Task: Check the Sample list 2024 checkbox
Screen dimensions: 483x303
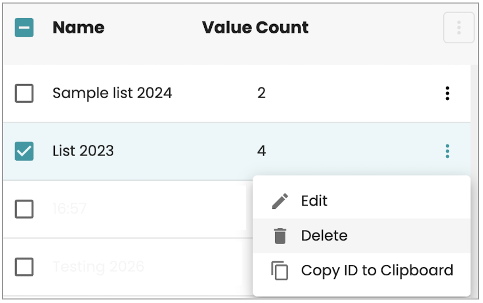Action: click(x=24, y=93)
